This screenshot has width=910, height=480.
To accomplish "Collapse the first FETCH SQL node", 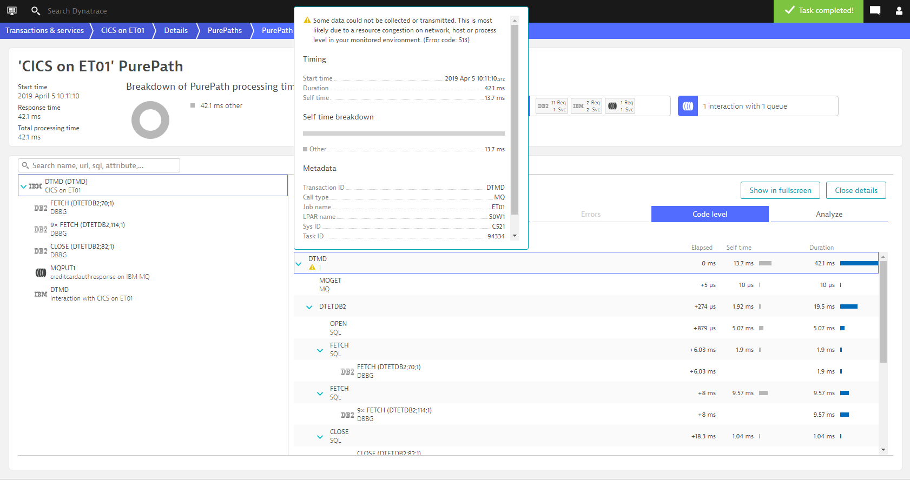I will click(320, 350).
